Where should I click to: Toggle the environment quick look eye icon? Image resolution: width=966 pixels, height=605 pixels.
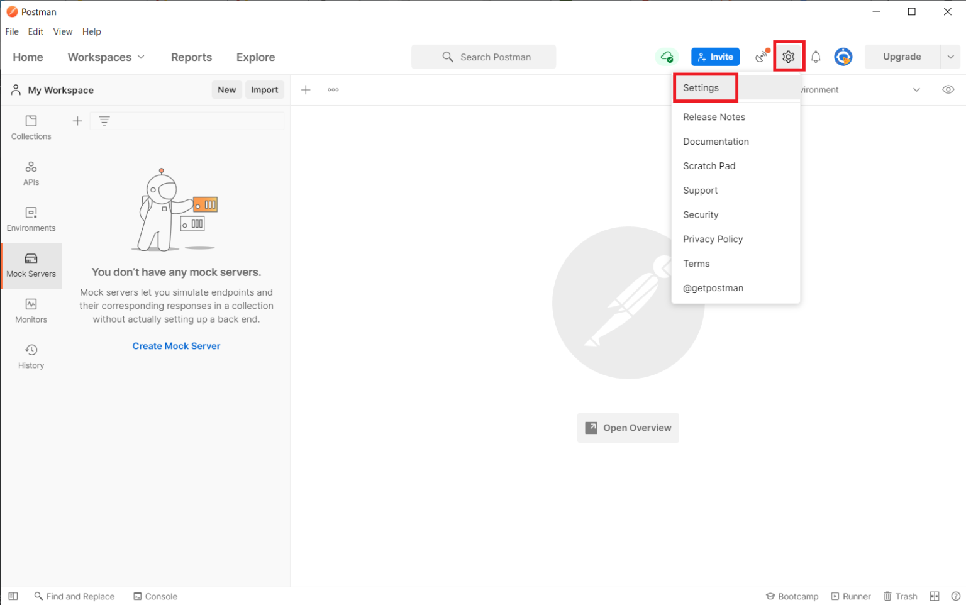948,89
